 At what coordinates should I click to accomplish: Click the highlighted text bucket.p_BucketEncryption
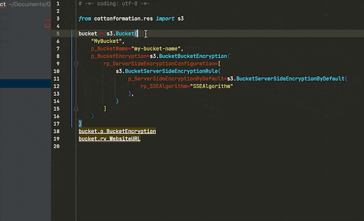tap(117, 131)
